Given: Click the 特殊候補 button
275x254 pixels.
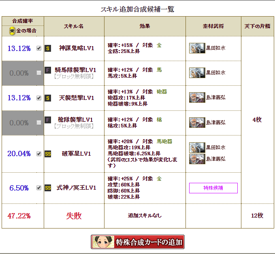Looking at the screenshot, I should pyautogui.click(x=213, y=188).
